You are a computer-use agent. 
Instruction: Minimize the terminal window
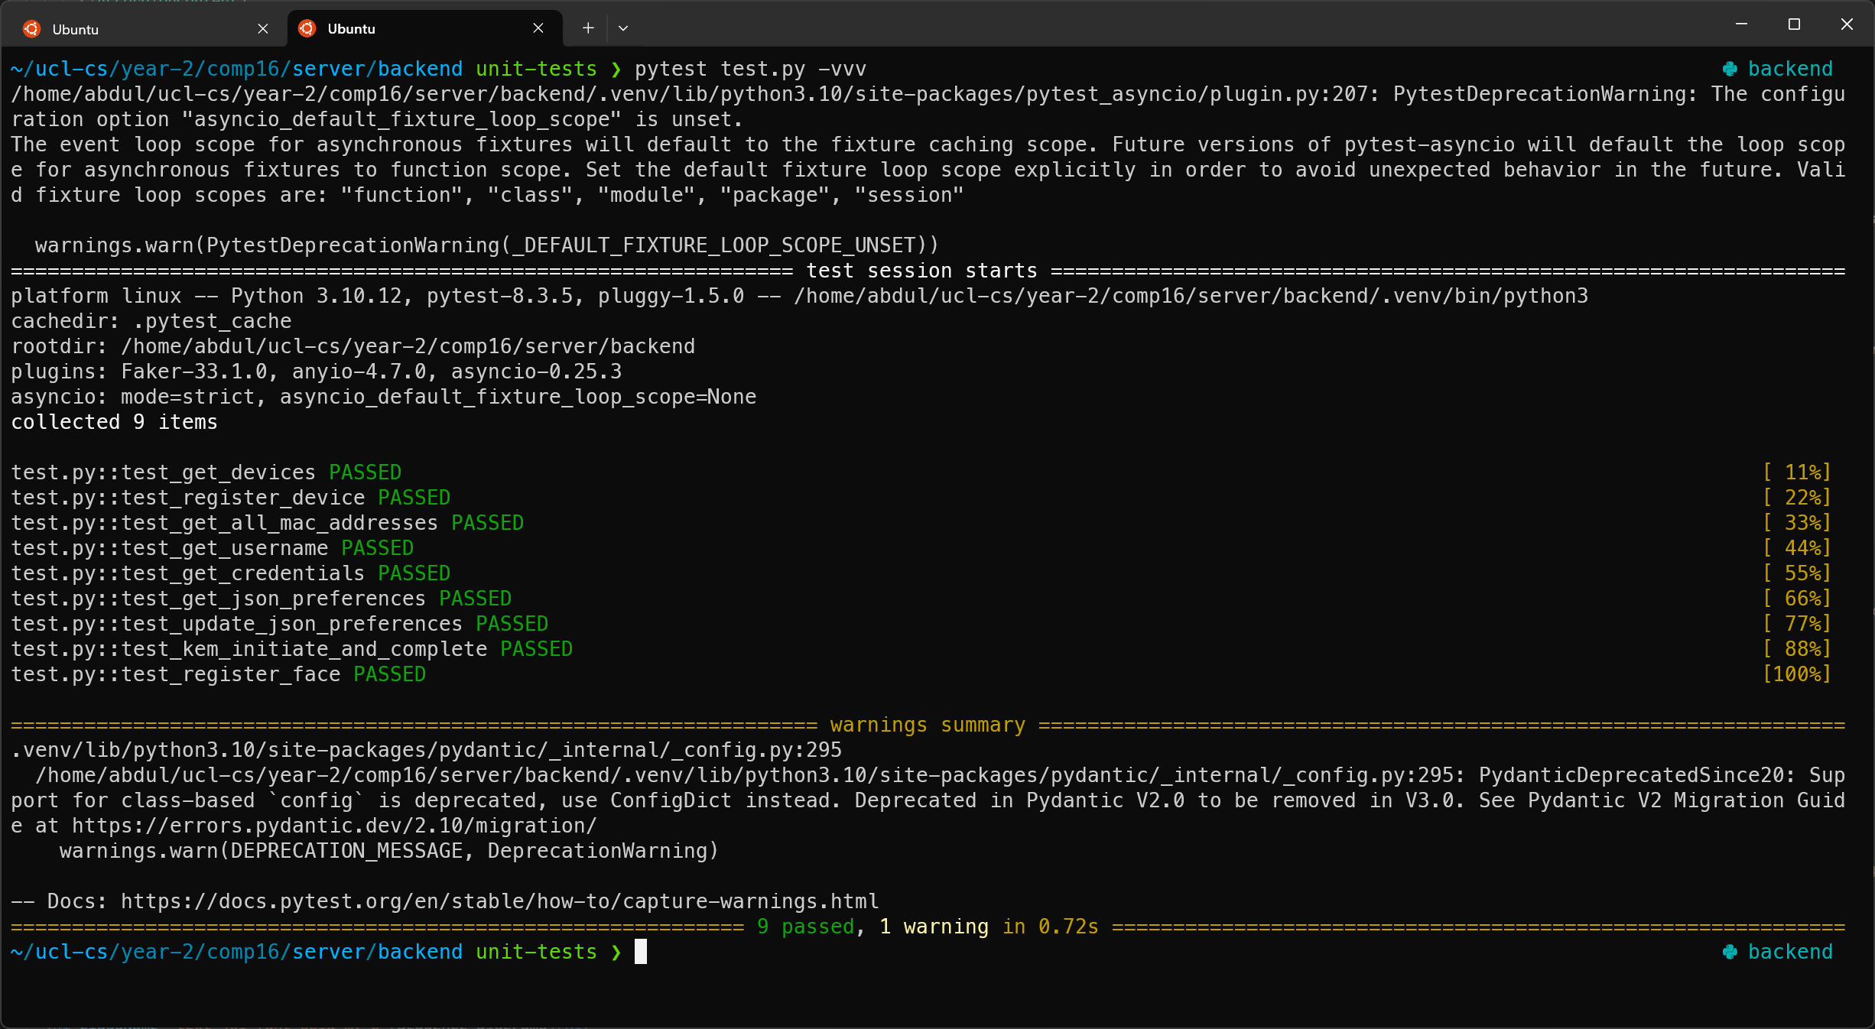click(1741, 24)
